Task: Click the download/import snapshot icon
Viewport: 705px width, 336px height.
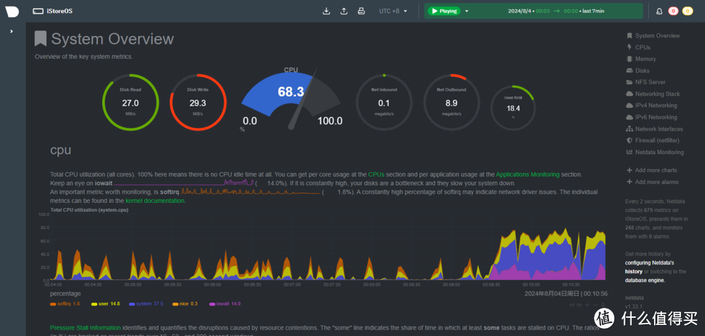Action: tap(327, 11)
